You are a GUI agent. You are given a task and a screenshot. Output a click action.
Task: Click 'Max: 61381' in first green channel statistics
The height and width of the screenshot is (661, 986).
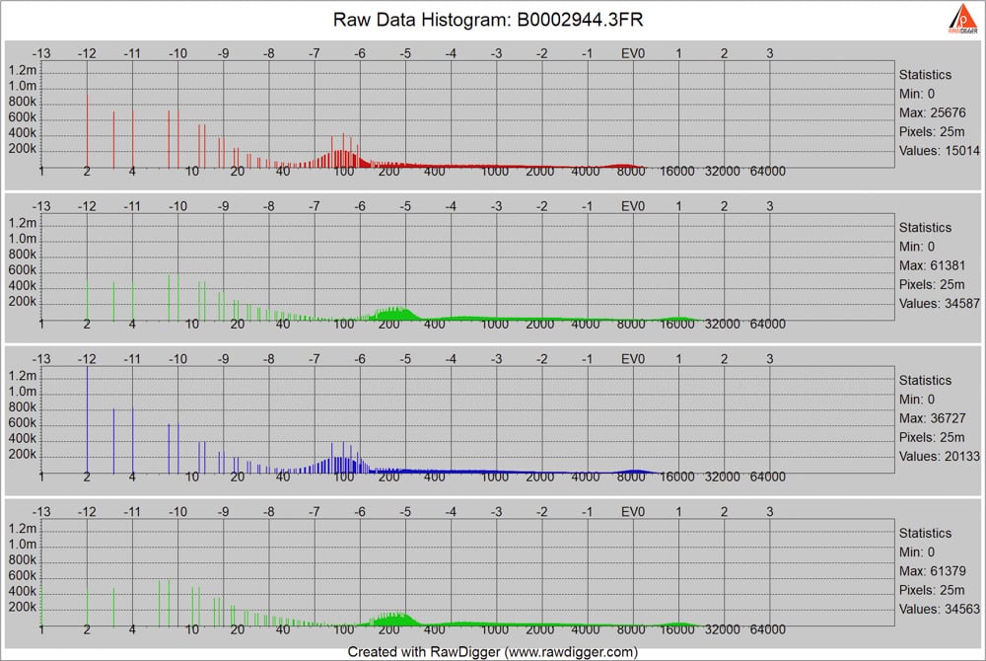[x=932, y=265]
